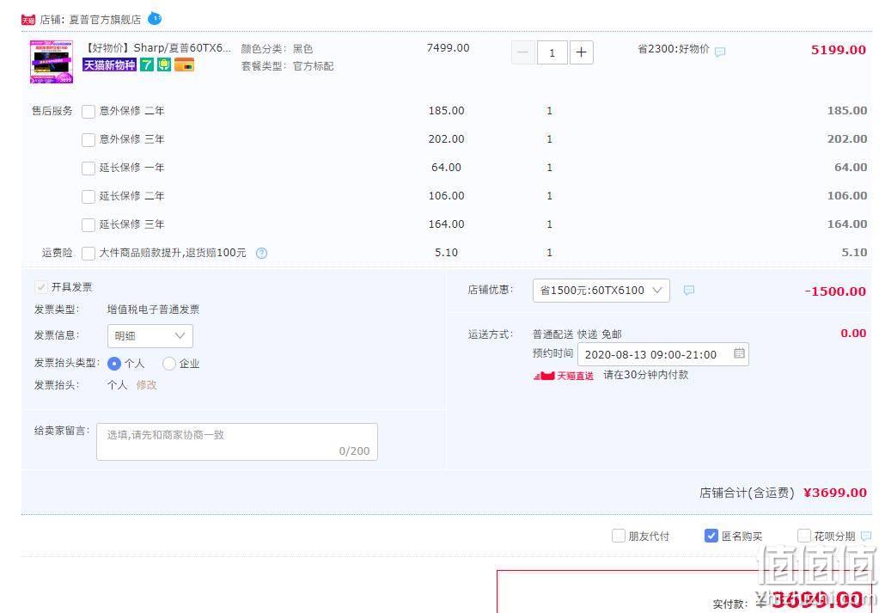Click the note icon beside 店铺优惠 dropdown
This screenshot has height=613, width=885.
pyautogui.click(x=688, y=290)
